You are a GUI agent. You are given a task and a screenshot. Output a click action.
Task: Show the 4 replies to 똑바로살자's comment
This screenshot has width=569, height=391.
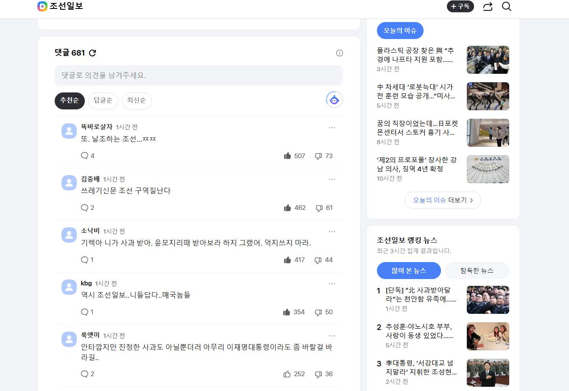pyautogui.click(x=87, y=156)
